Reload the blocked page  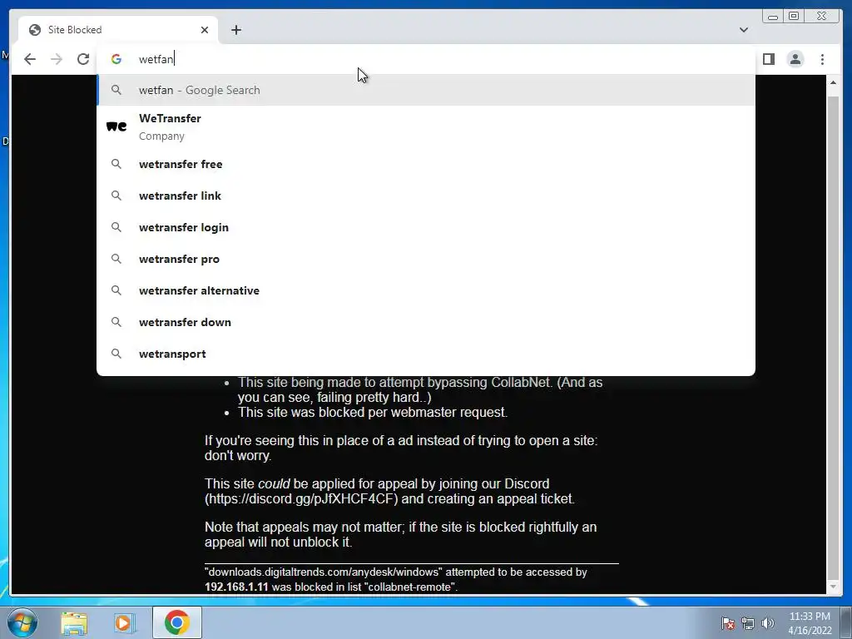coord(83,59)
